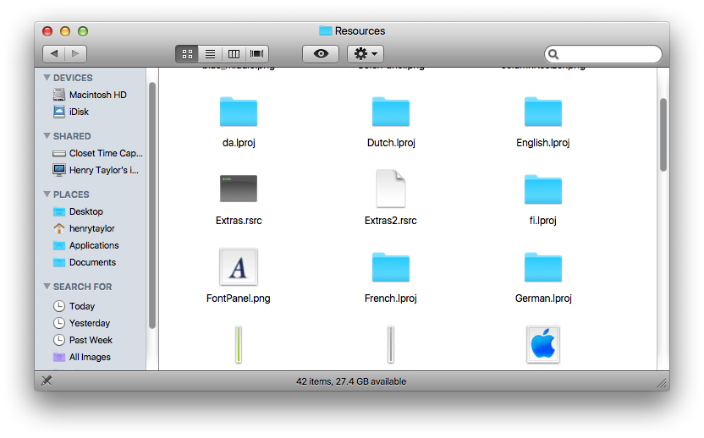The width and height of the screenshot is (704, 438).
Task: Open Documents in the sidebar
Action: (85, 262)
